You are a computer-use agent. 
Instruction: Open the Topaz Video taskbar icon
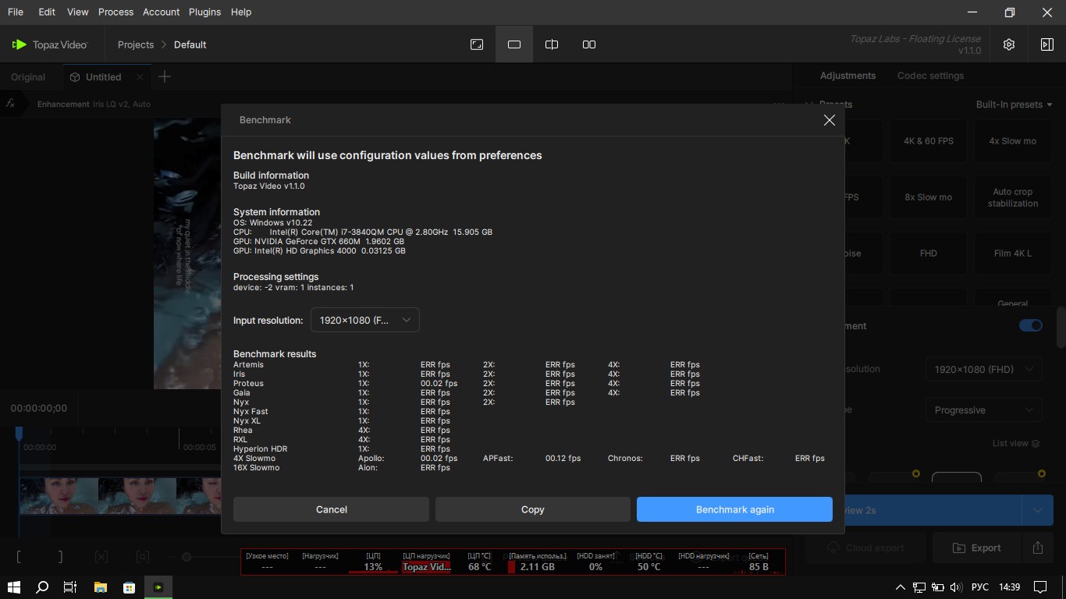coord(158,587)
